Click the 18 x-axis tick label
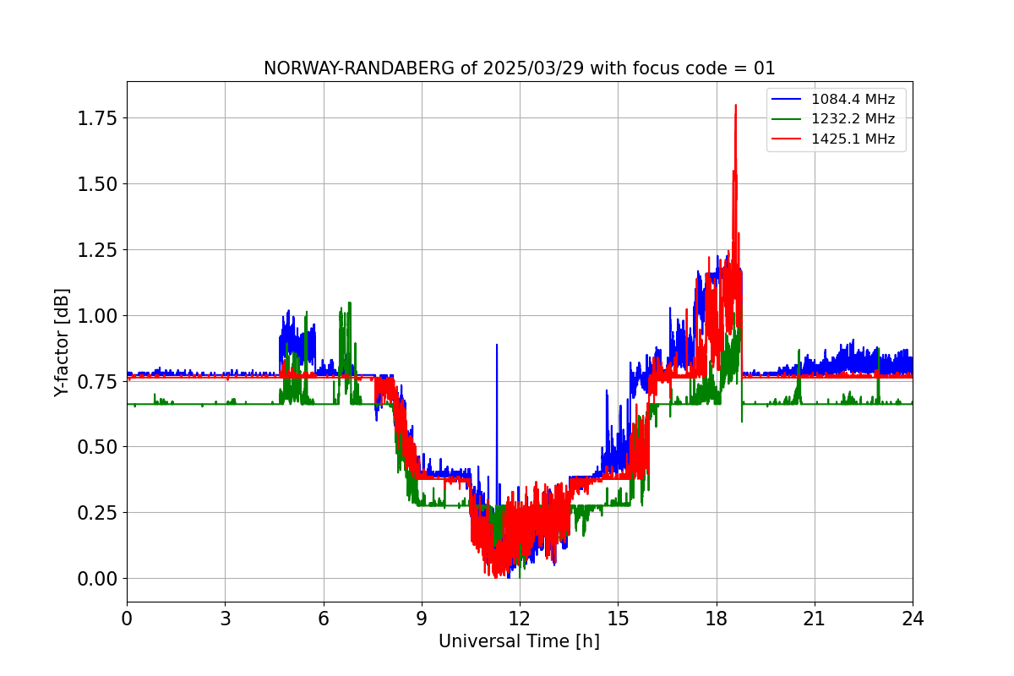This screenshot has width=1014, height=676. (x=717, y=619)
